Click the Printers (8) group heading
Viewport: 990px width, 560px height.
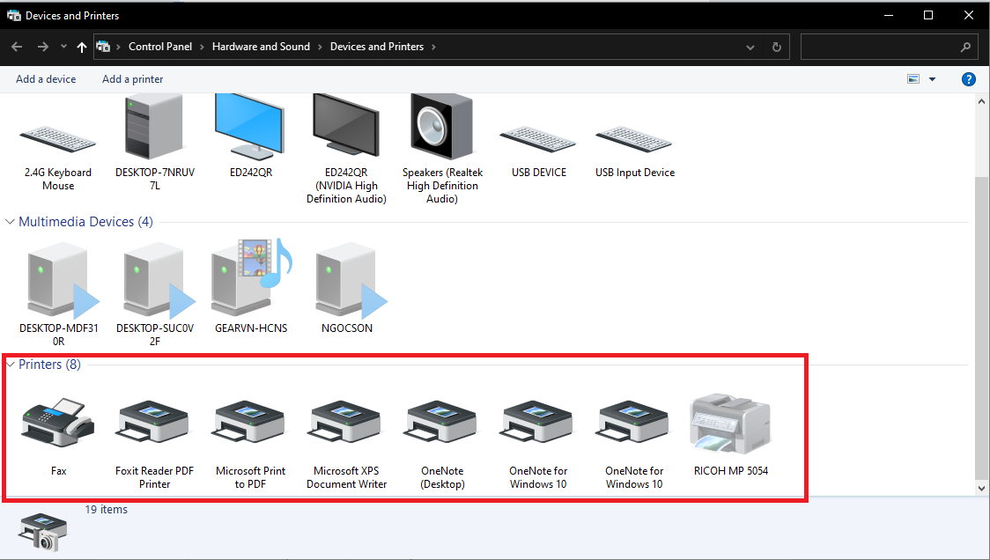click(50, 365)
